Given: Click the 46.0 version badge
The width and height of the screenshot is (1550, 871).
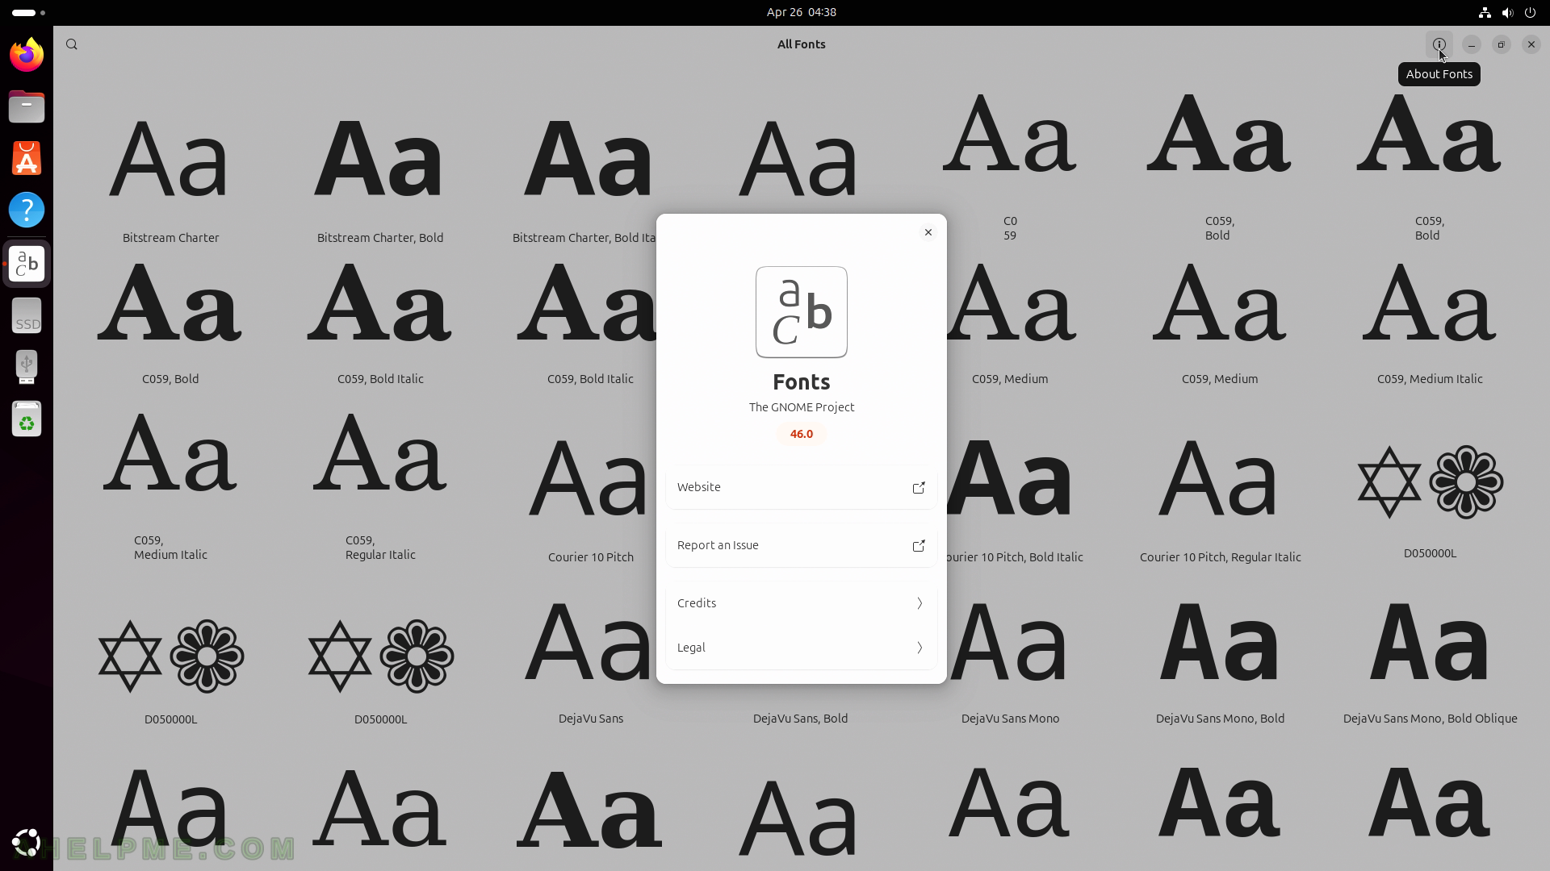Looking at the screenshot, I should pos(801,434).
